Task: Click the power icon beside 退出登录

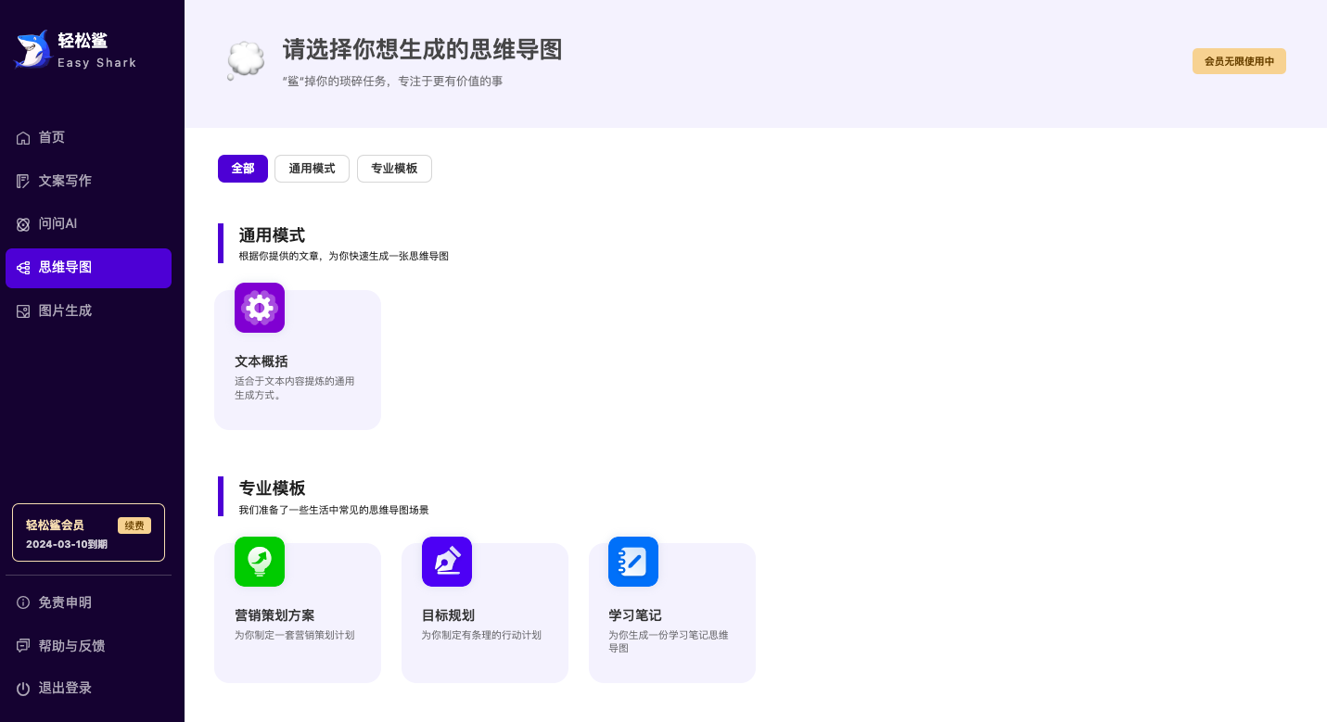Action: tap(22, 688)
